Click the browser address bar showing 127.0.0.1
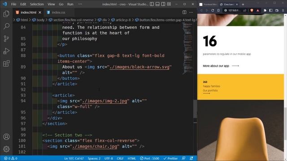Screen dimensions: 287x161 (235, 10)
